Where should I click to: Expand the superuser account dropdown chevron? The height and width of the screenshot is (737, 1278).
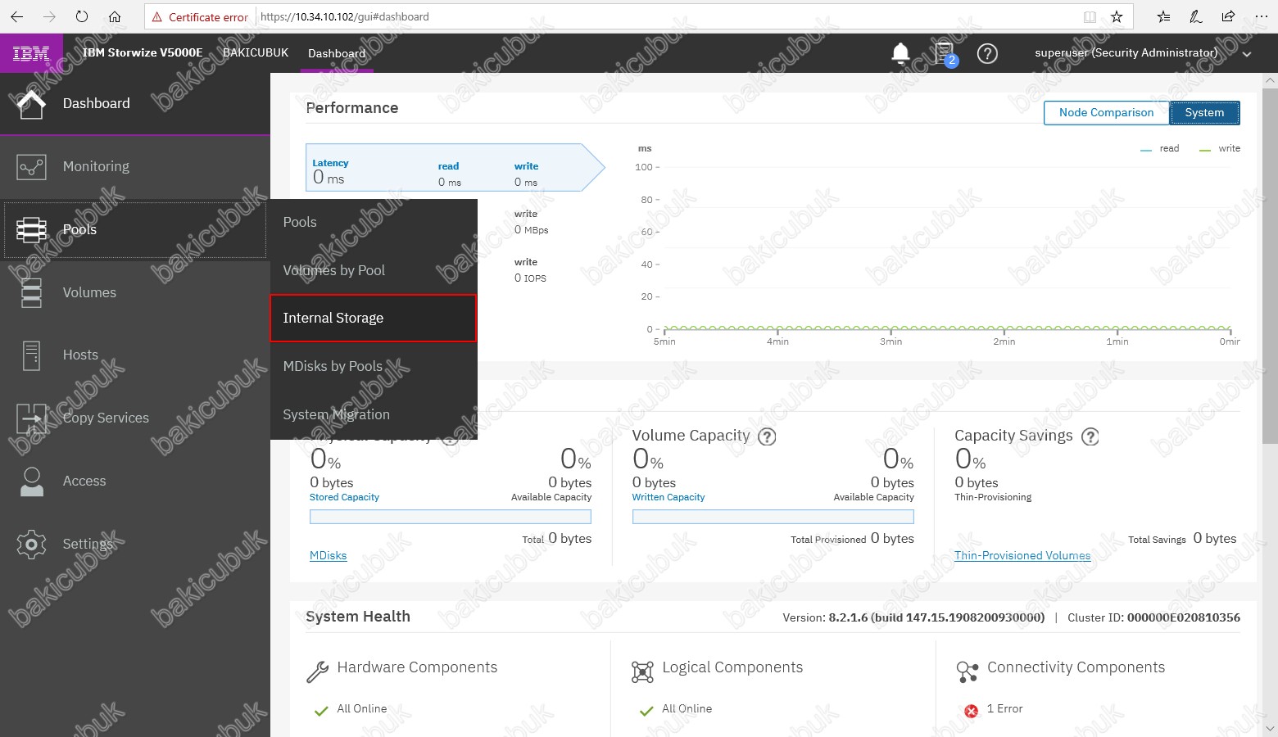1247,54
